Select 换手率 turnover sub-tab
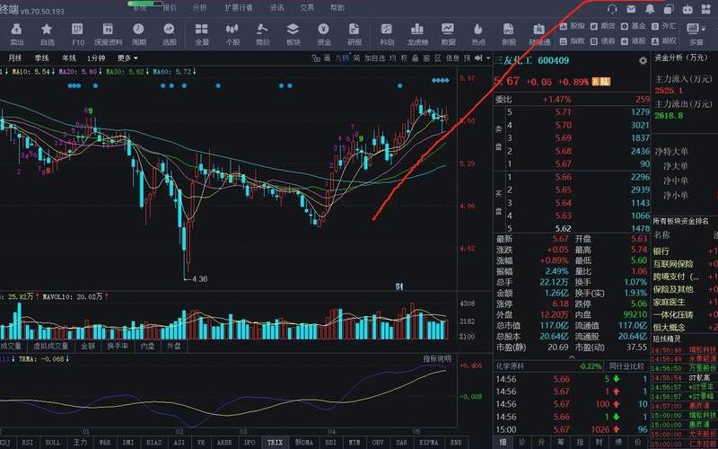 click(118, 346)
